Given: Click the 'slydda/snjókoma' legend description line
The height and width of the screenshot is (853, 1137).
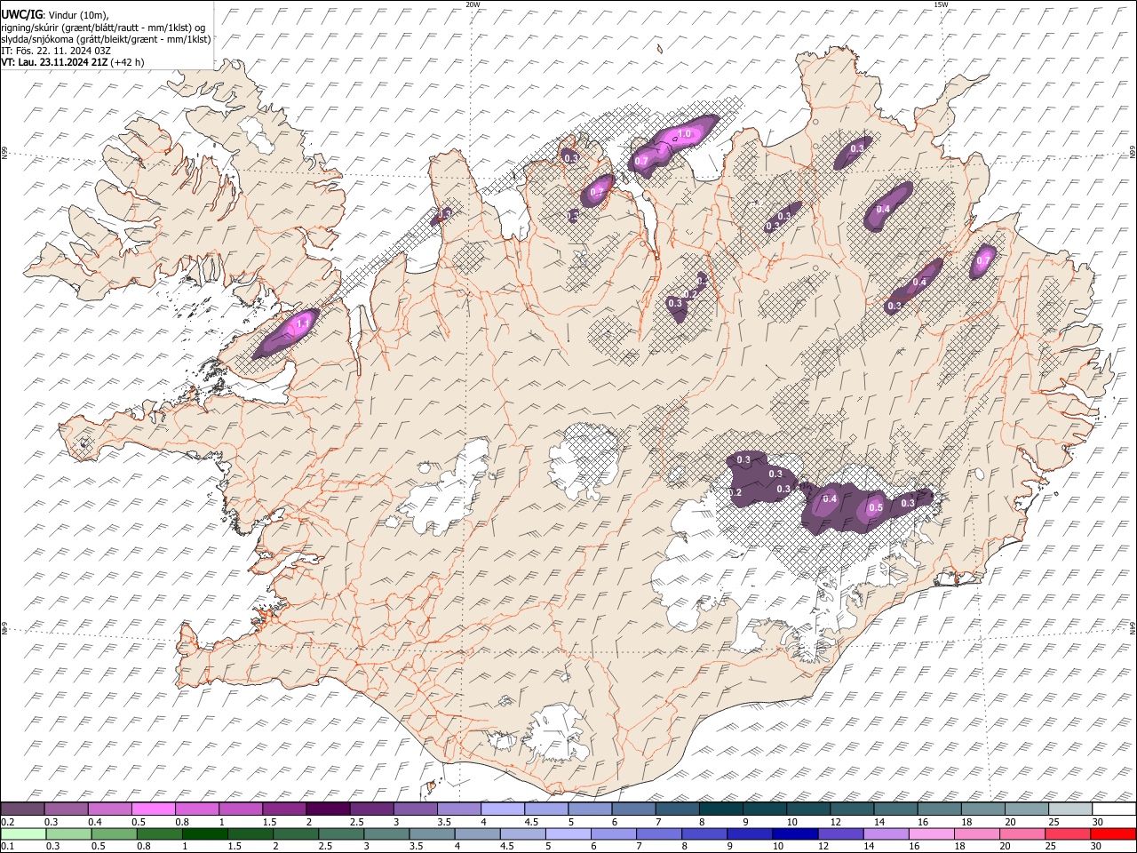Looking at the screenshot, I should 106,38.
